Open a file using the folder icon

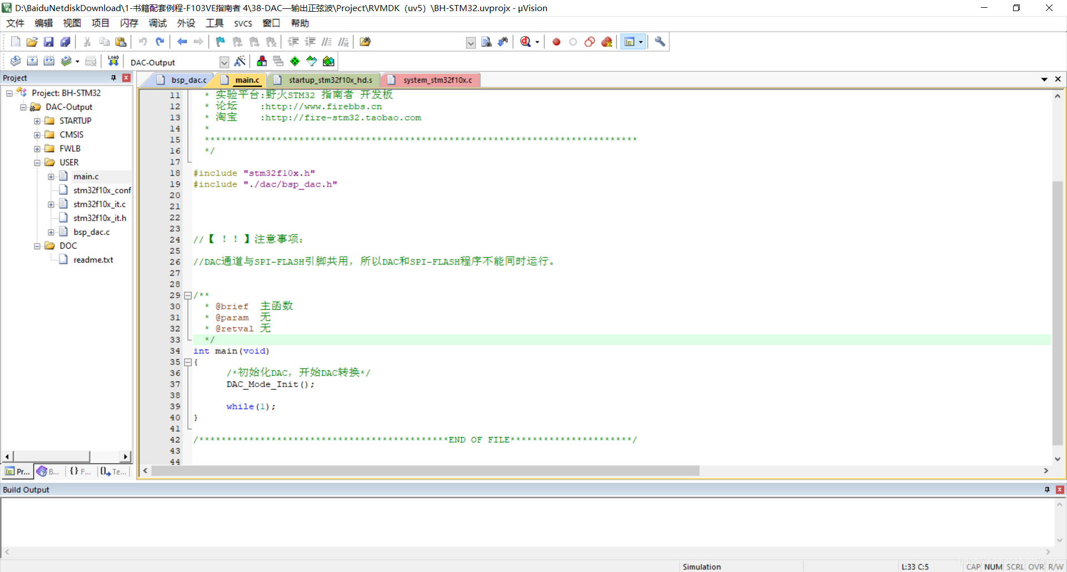tap(32, 42)
